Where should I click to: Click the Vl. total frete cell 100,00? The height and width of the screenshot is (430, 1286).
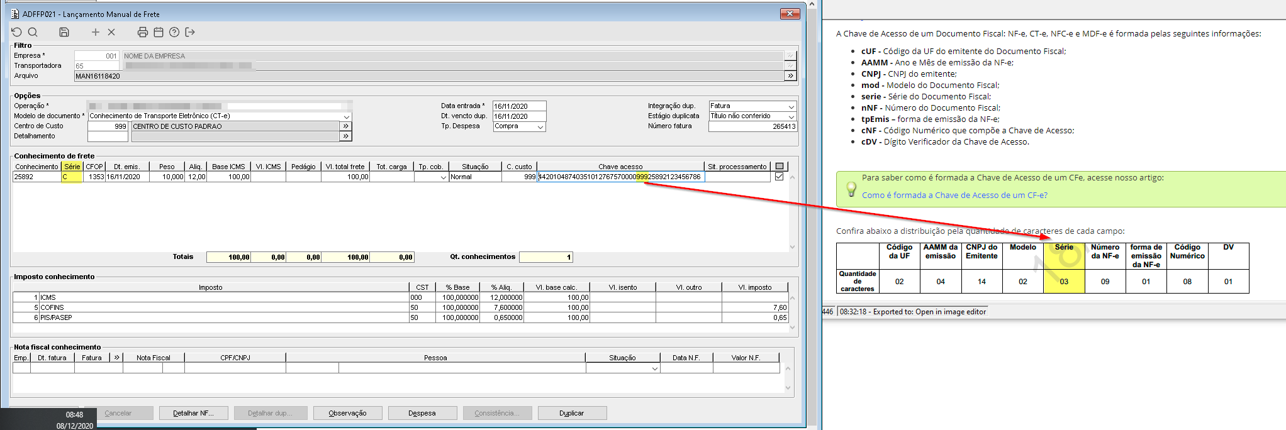pos(345,177)
